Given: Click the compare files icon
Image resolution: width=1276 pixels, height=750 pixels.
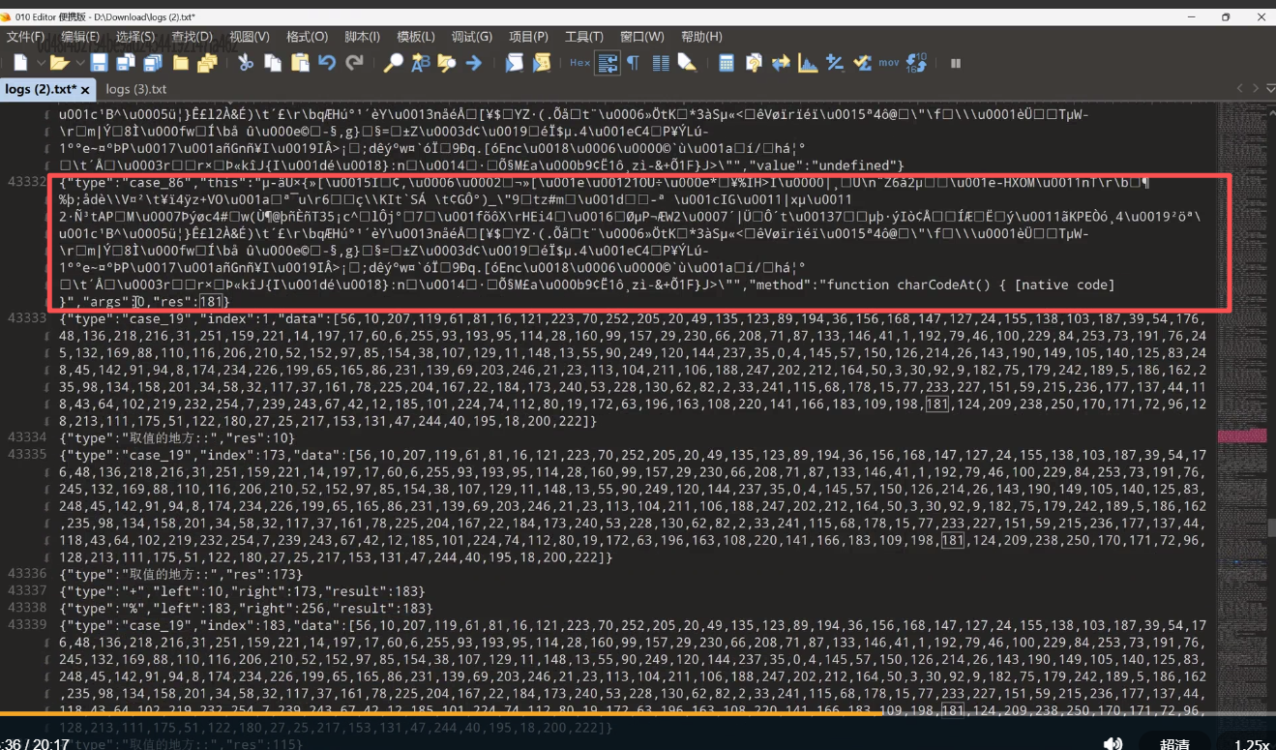Looking at the screenshot, I should pos(754,63).
